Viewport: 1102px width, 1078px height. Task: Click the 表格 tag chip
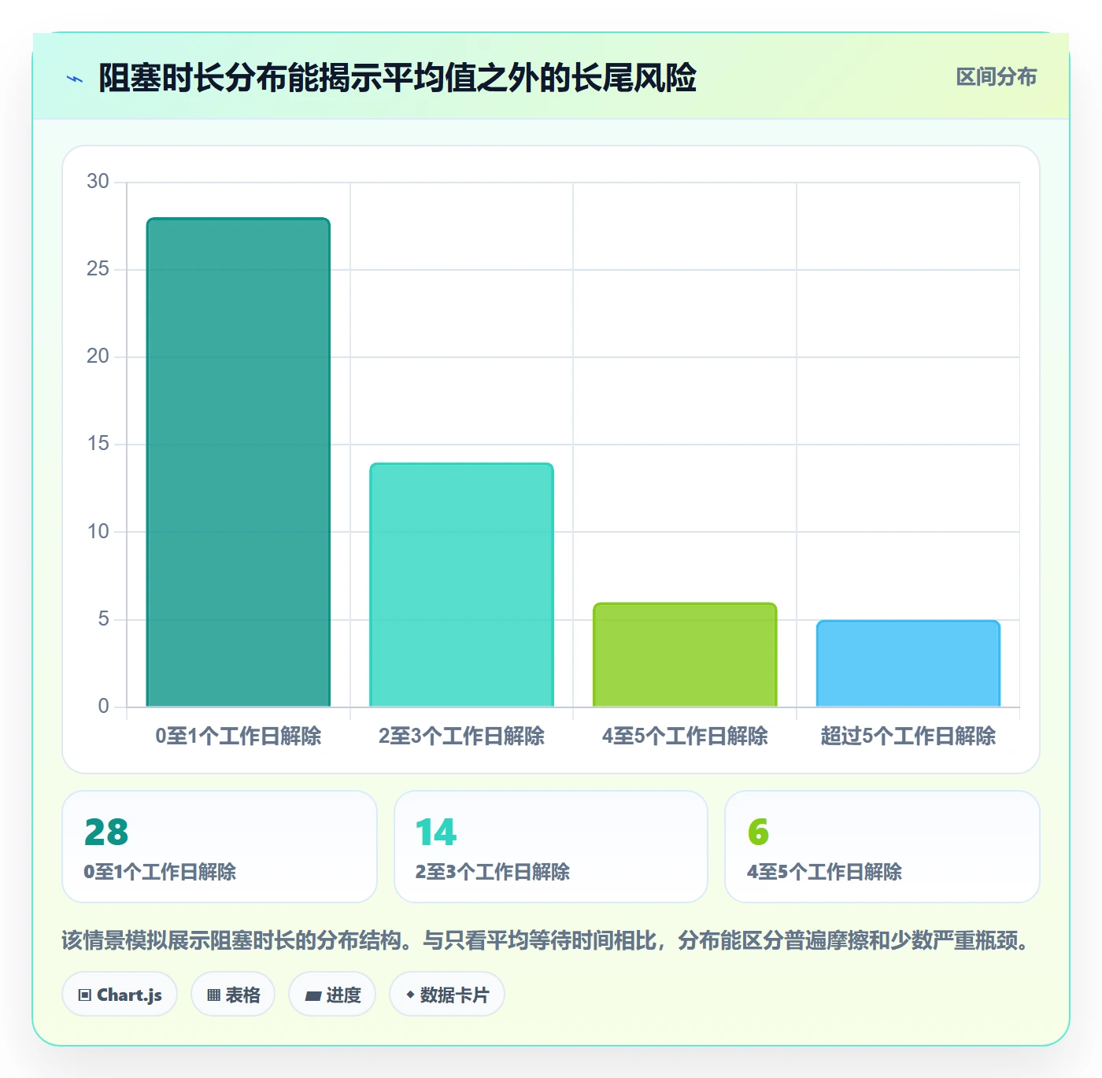(233, 995)
